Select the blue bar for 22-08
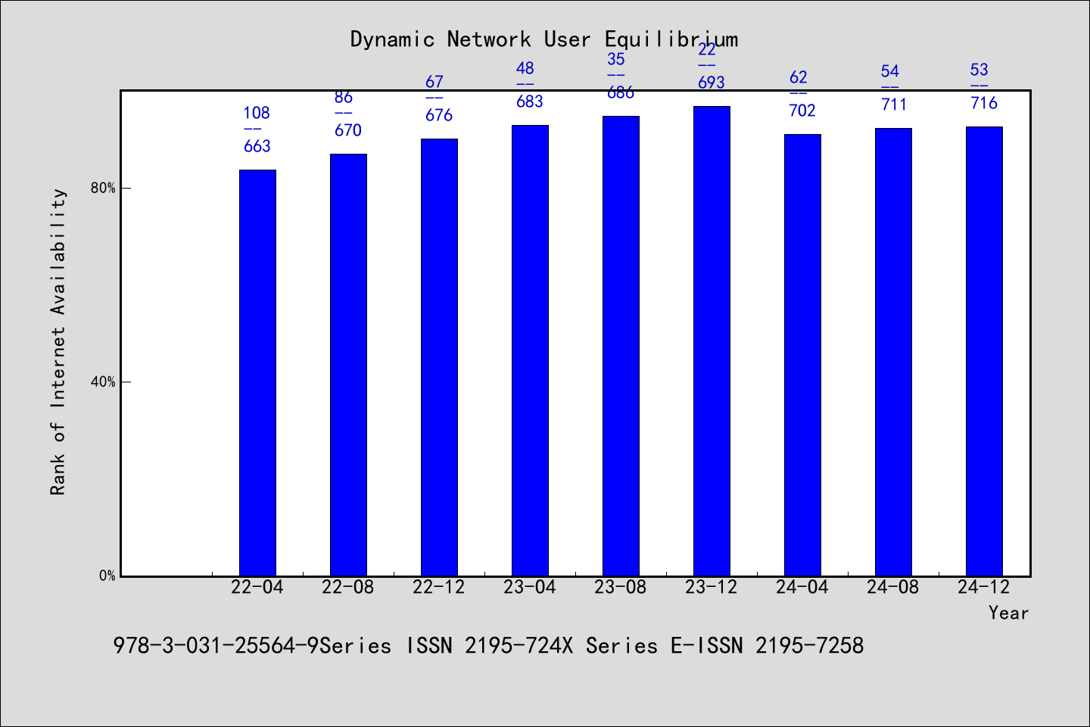Image resolution: width=1090 pixels, height=727 pixels. tap(348, 365)
